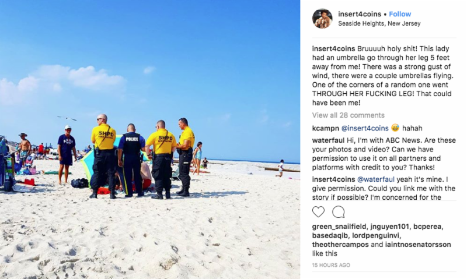Open green_snailfield liker profile

click(339, 227)
